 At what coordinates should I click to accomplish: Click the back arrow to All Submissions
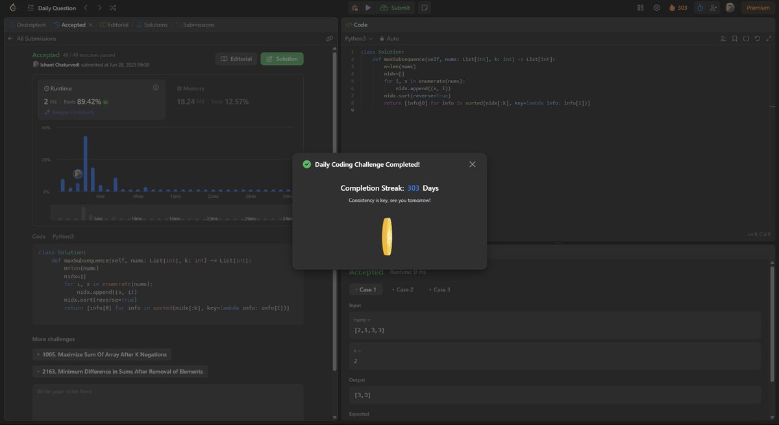point(10,38)
